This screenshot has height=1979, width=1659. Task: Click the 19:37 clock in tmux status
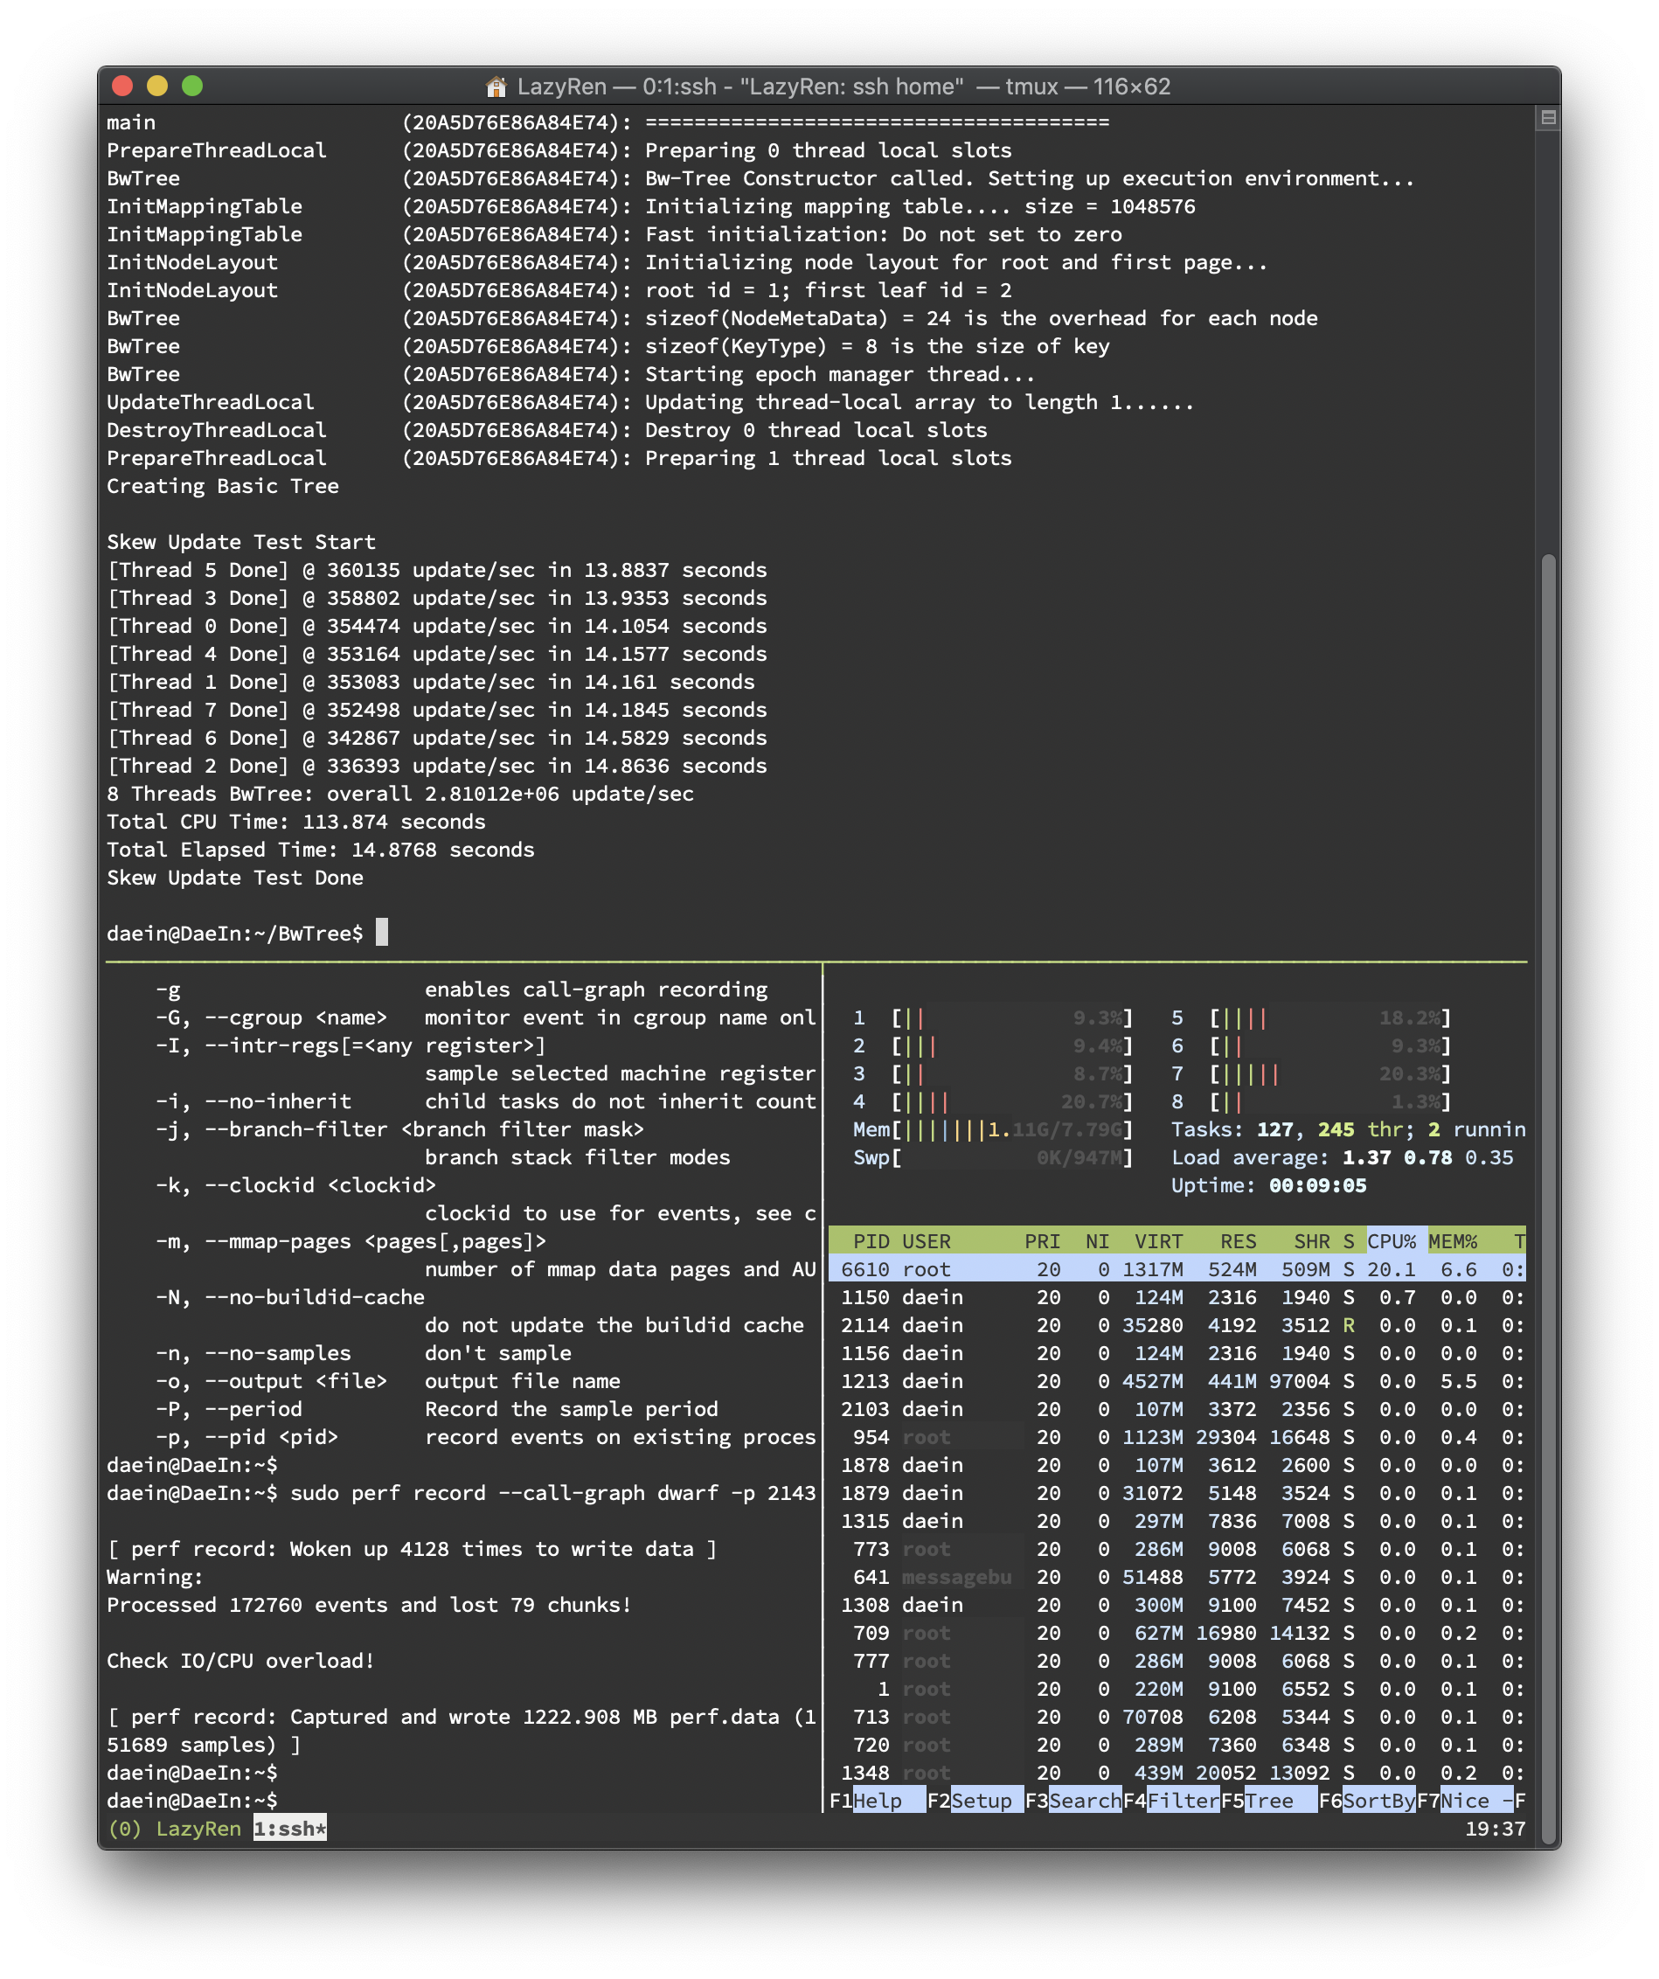pyautogui.click(x=1495, y=1830)
